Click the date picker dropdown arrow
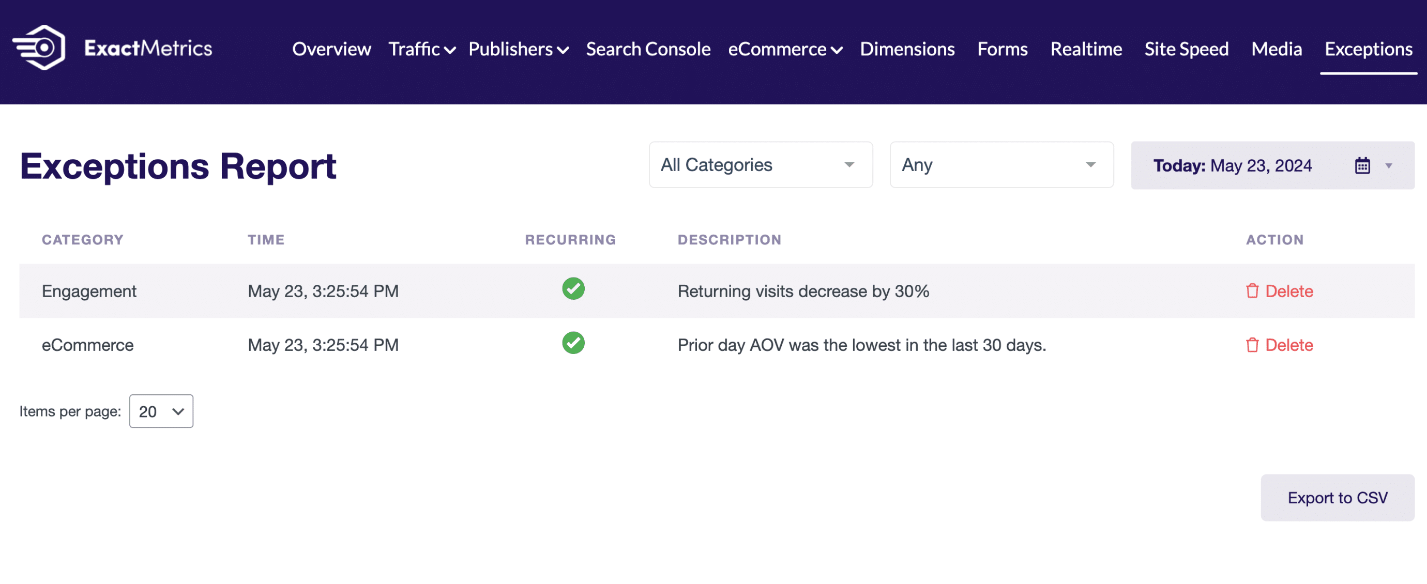 click(1388, 165)
